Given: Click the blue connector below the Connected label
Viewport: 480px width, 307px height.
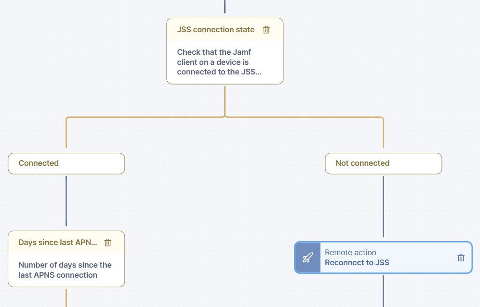Looking at the screenshot, I should pyautogui.click(x=66, y=201).
